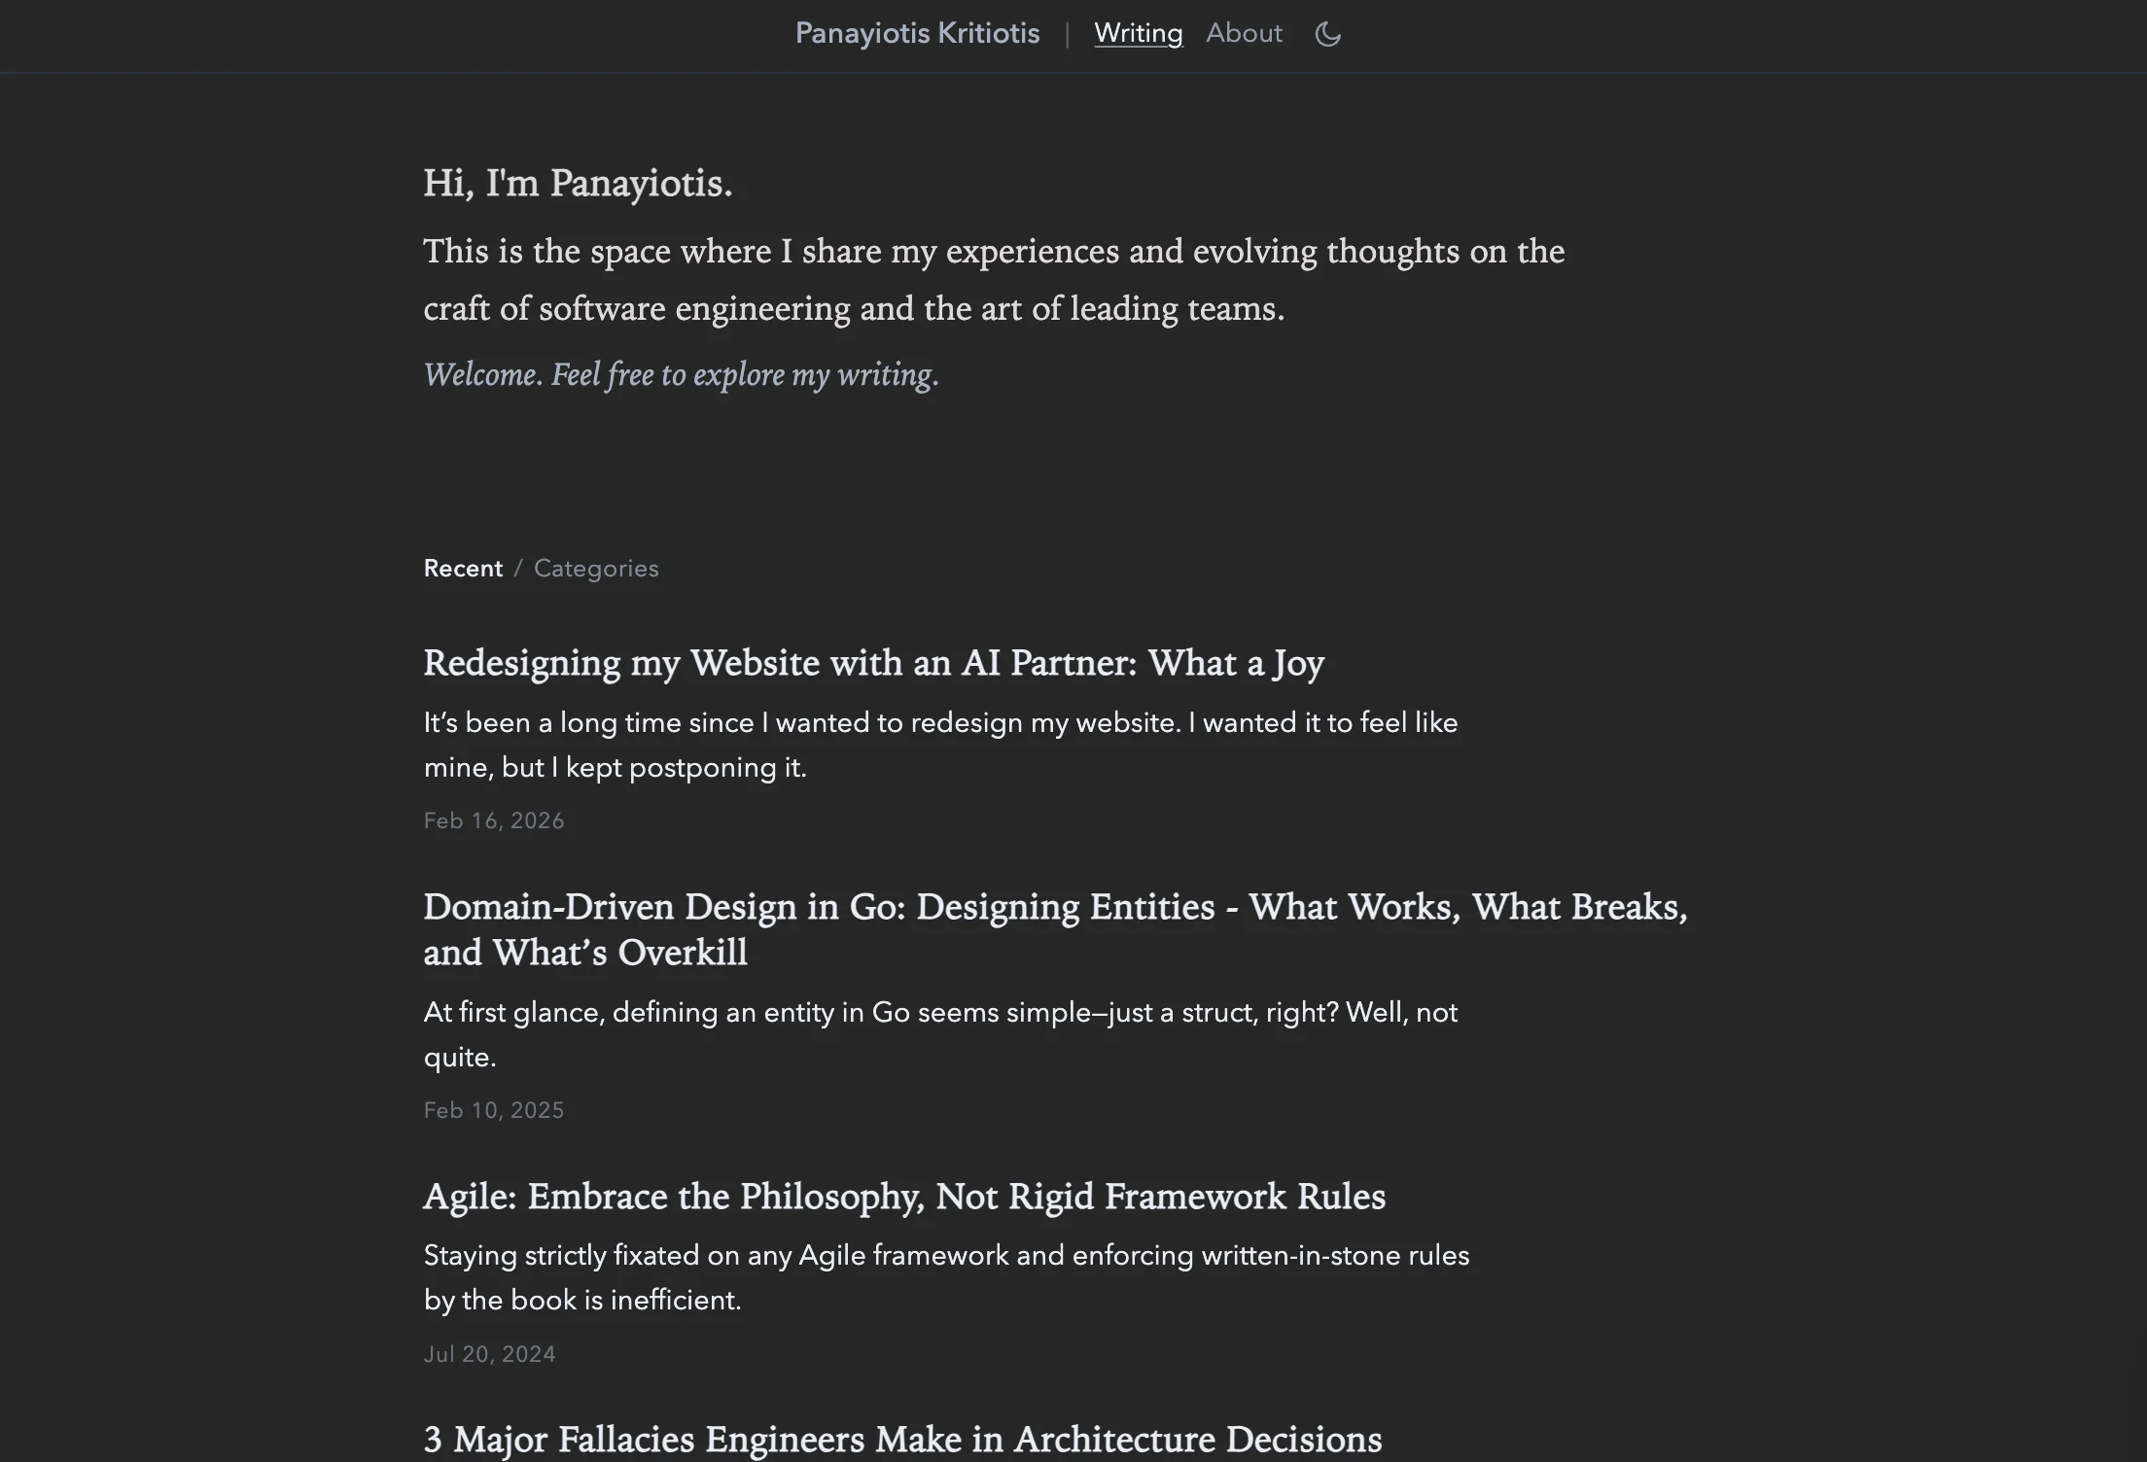This screenshot has height=1462, width=2147.
Task: Click the redesign article excerpt text
Action: tap(939, 745)
